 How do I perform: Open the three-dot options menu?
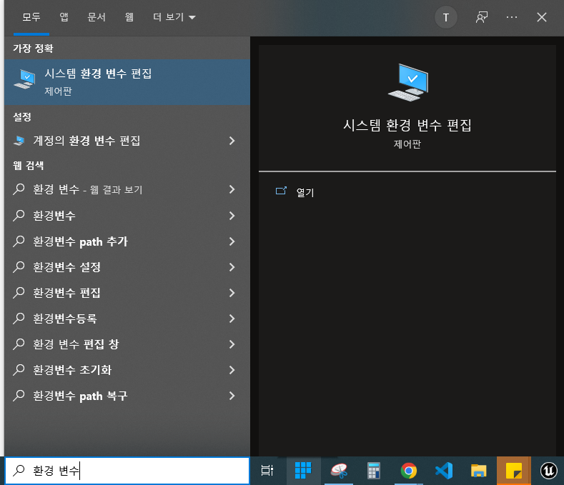pos(512,17)
